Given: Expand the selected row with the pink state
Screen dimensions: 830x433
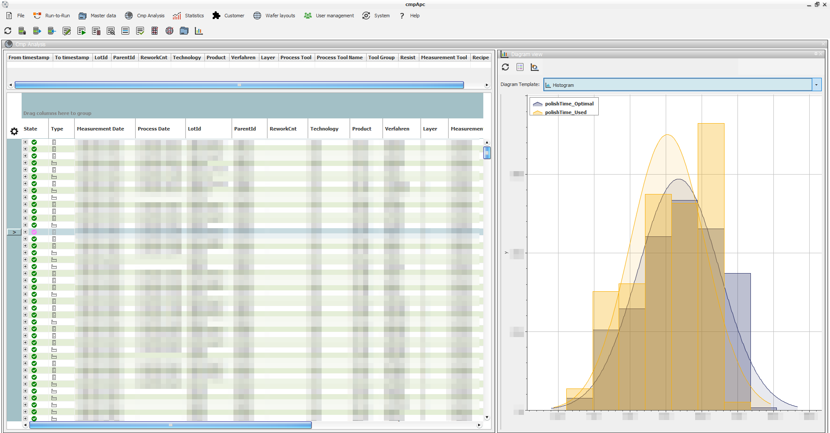Looking at the screenshot, I should coord(26,232).
